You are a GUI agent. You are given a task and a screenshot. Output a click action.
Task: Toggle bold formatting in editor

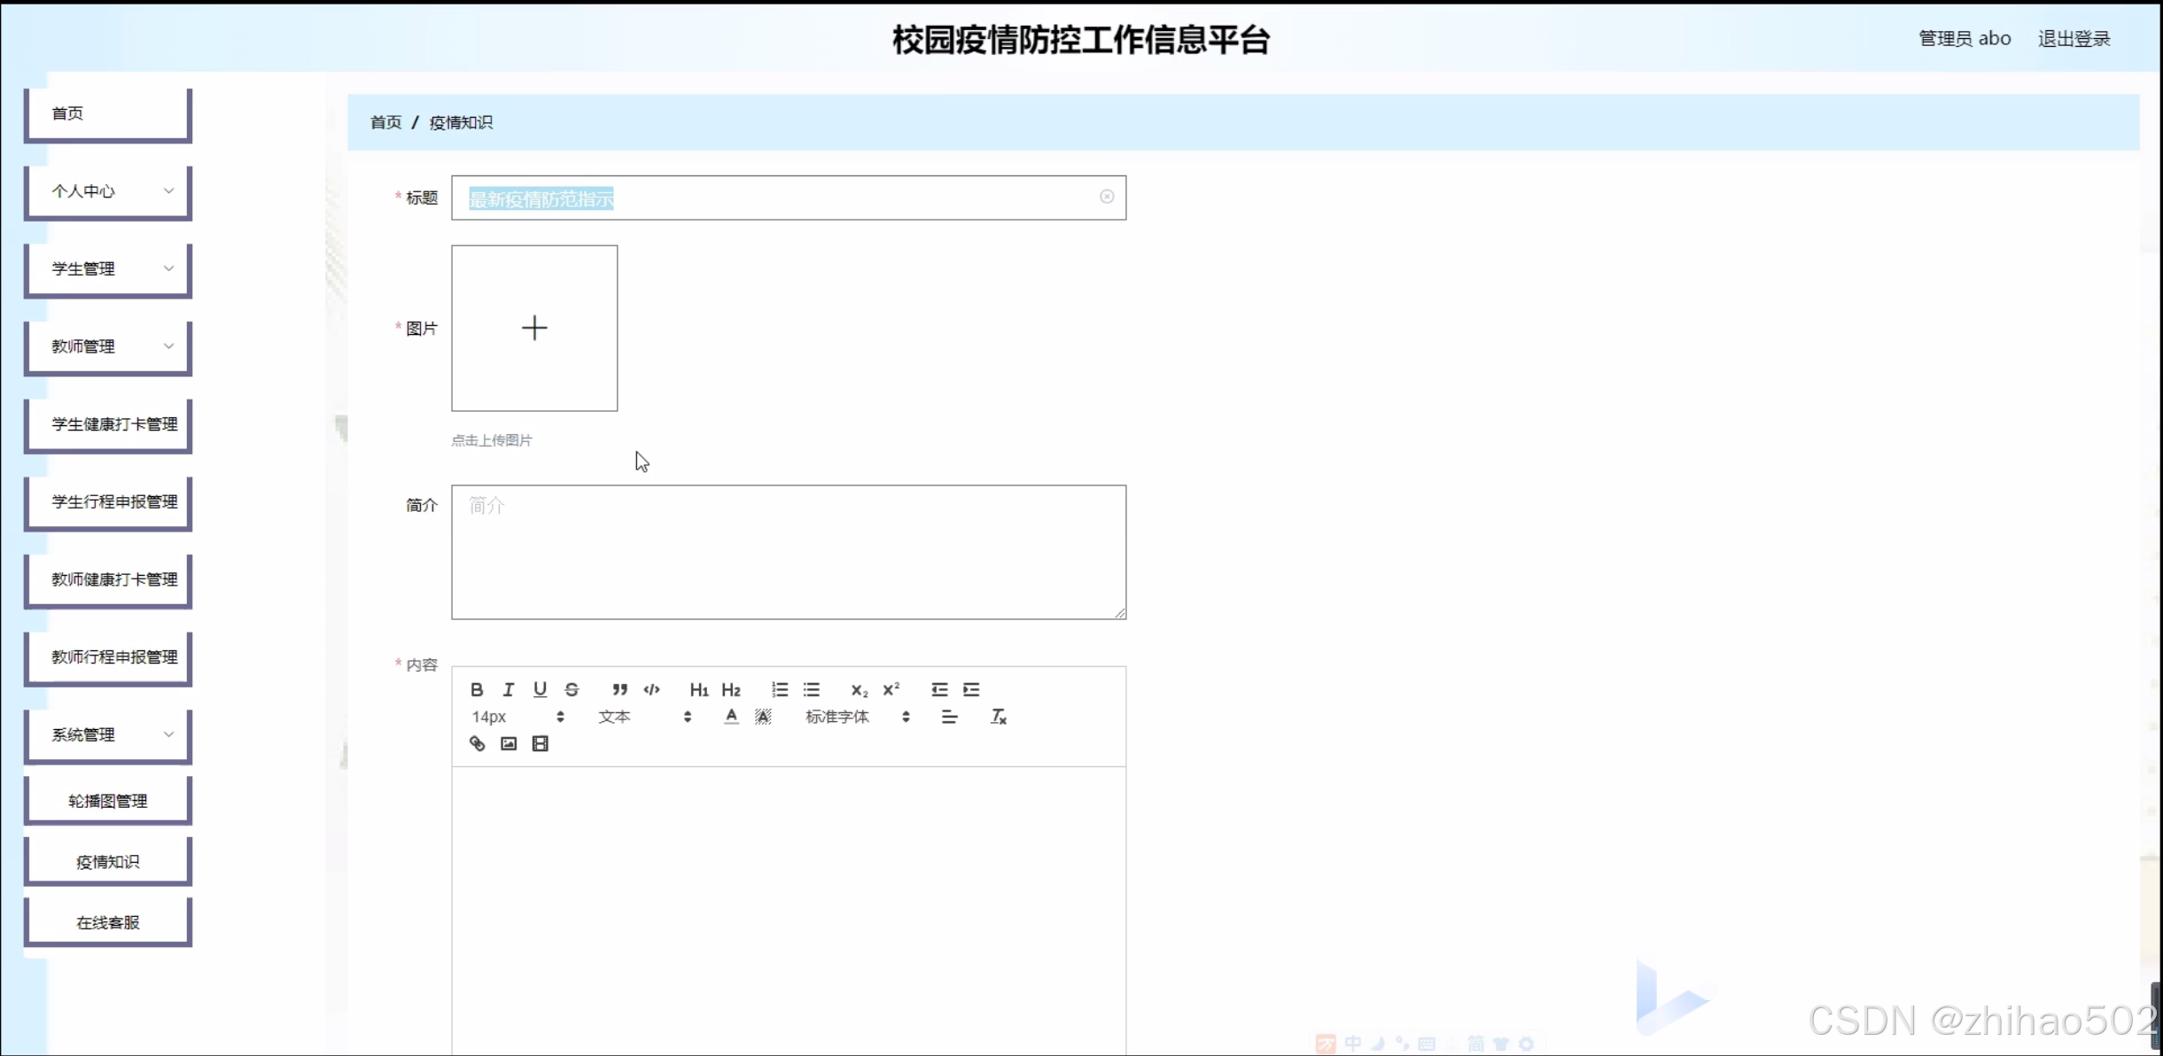click(x=477, y=689)
